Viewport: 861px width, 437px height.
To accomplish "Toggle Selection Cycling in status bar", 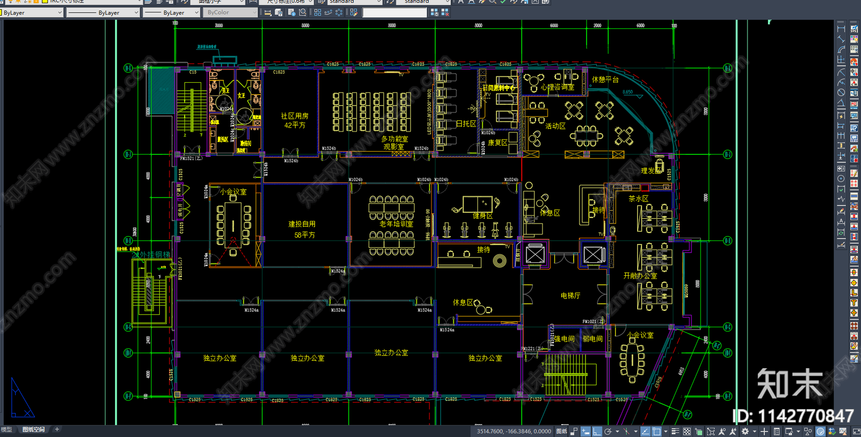I will click(x=698, y=432).
